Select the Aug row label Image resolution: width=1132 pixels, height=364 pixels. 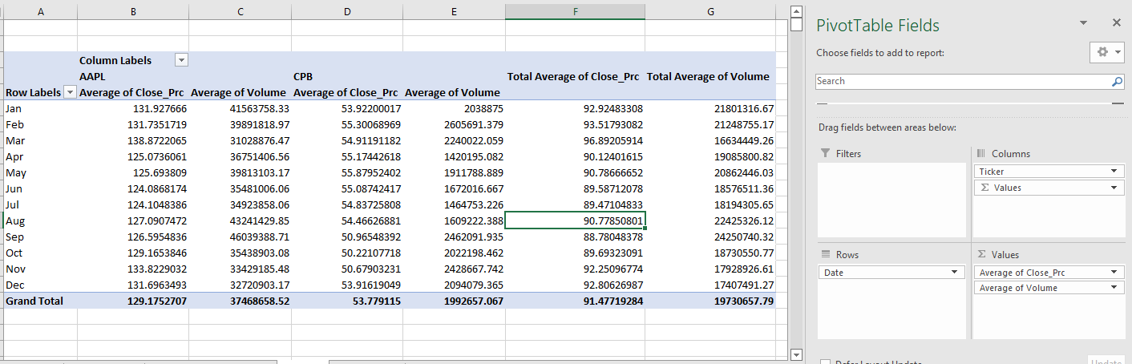41,220
